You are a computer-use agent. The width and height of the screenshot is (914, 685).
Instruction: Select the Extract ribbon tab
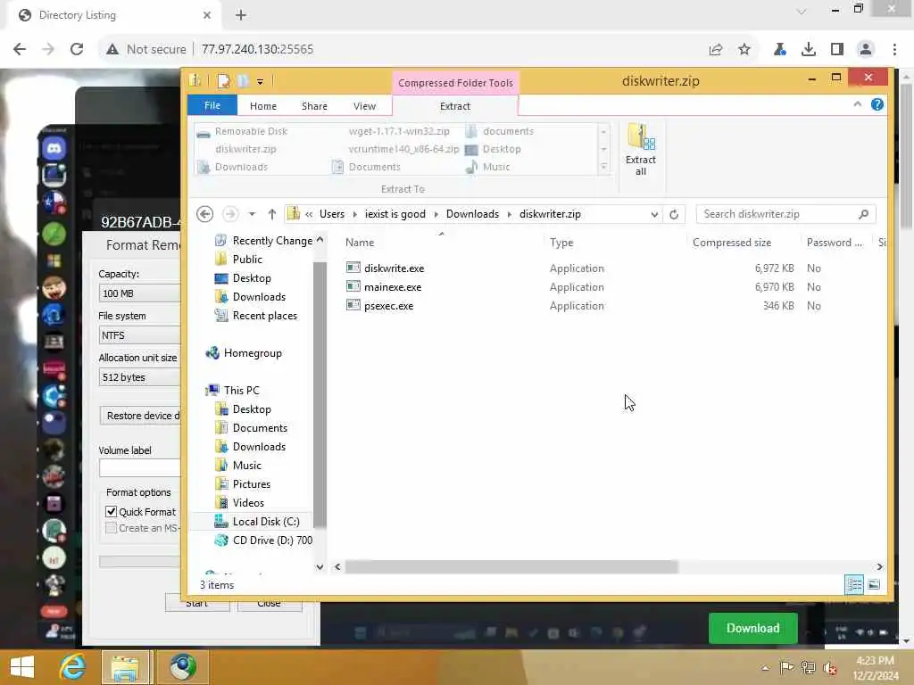pos(454,106)
